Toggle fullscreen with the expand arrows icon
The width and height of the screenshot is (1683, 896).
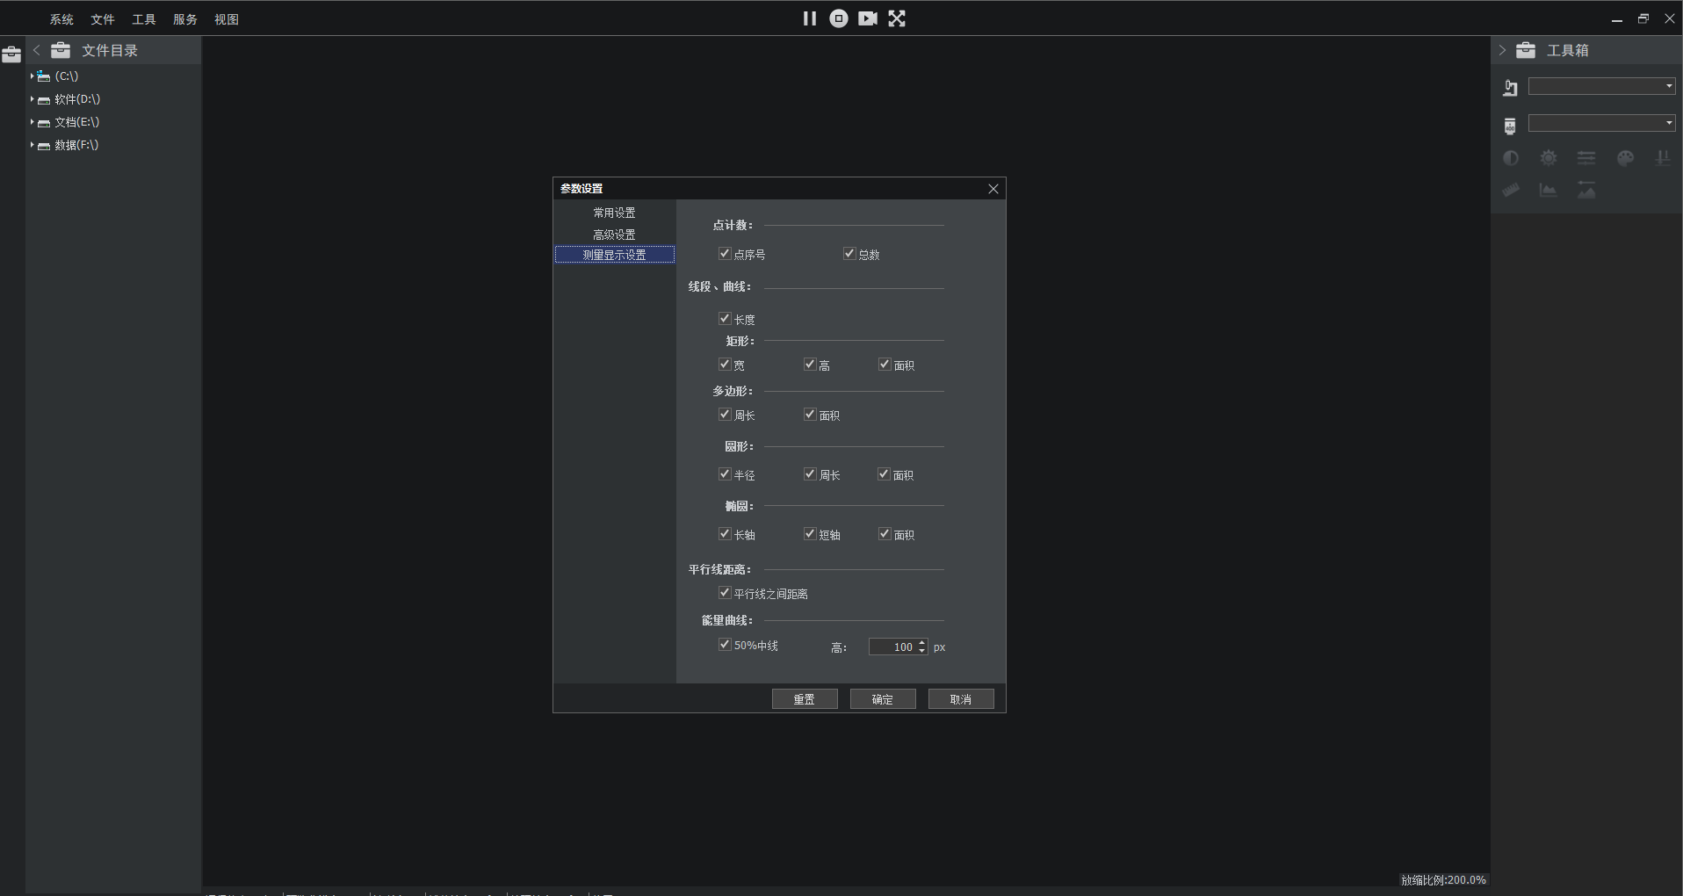[x=897, y=18]
